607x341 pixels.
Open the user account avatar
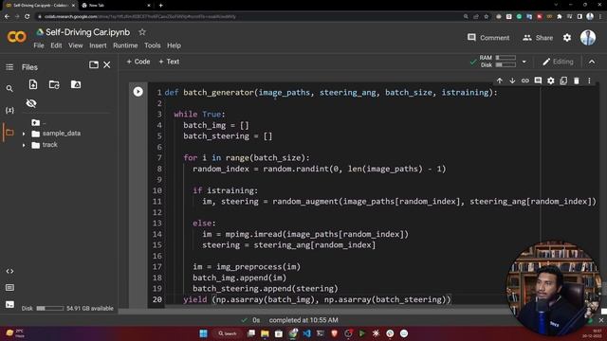588,38
